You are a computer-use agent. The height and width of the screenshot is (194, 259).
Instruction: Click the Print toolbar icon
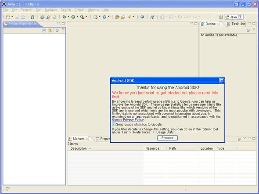[x=23, y=17]
